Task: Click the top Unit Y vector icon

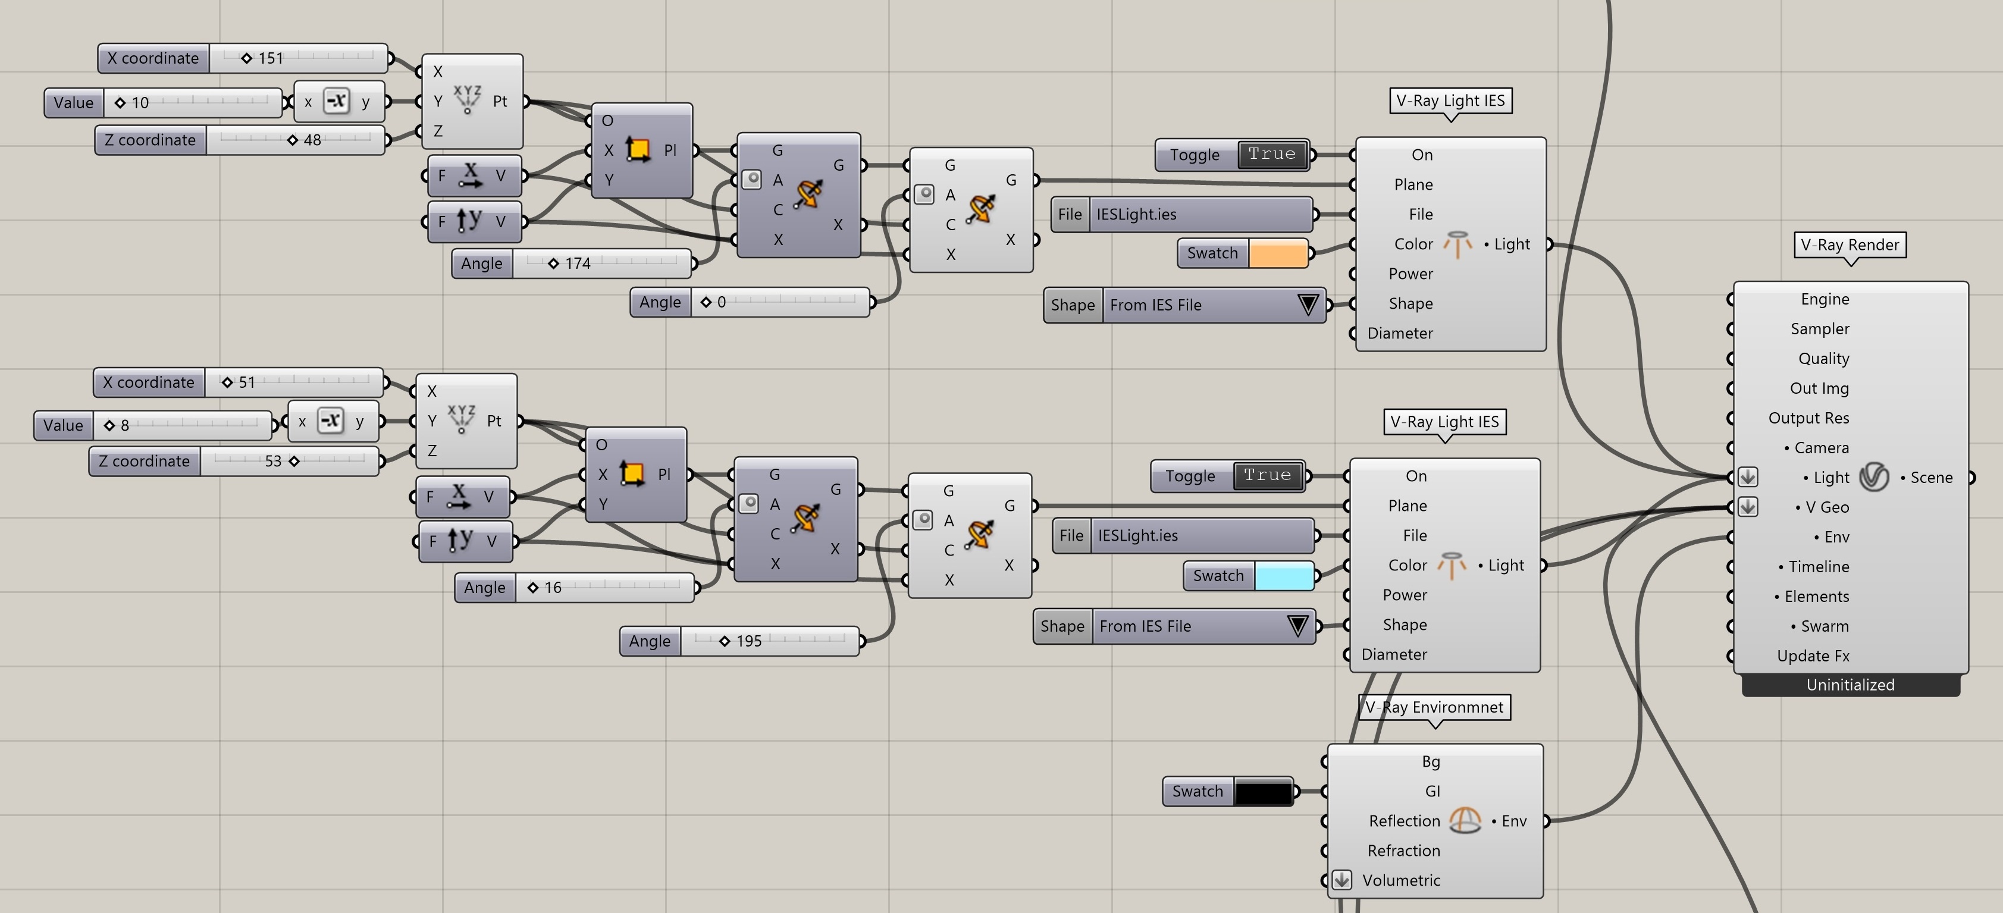Action: click(469, 221)
